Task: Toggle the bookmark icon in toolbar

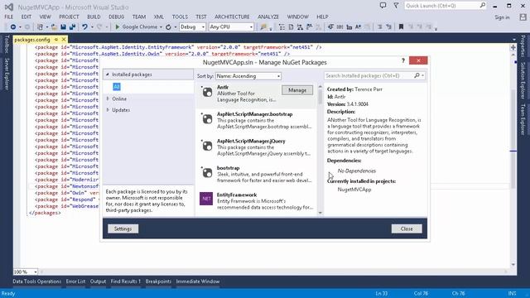Action: (401, 26)
